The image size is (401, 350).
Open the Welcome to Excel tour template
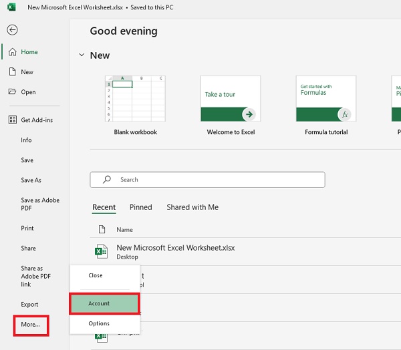pyautogui.click(x=231, y=99)
